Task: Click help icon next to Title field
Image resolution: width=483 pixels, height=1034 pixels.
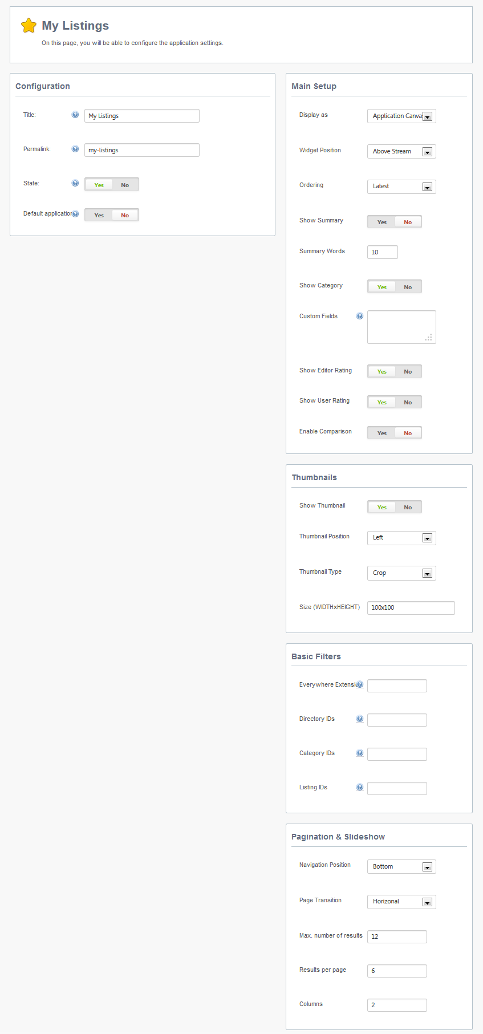Action: point(75,115)
